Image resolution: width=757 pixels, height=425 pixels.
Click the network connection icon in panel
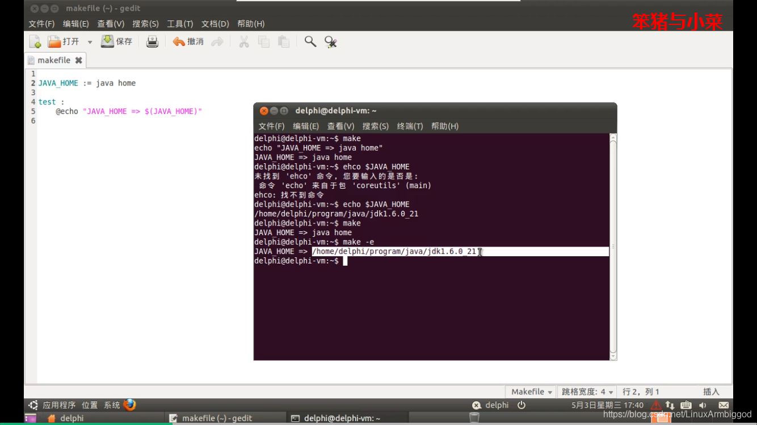(x=670, y=405)
